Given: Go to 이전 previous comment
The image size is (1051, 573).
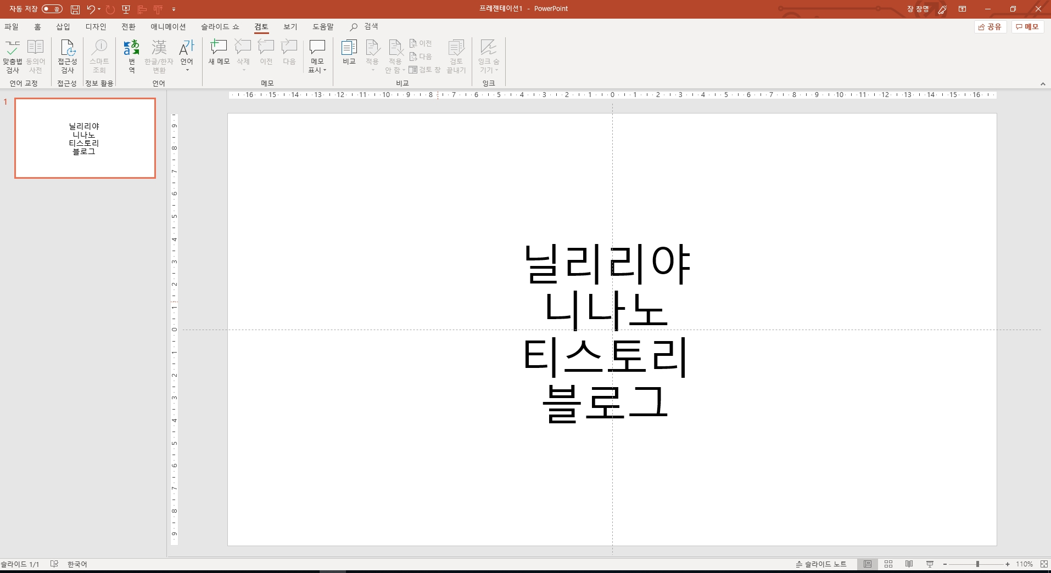Looking at the screenshot, I should tap(266, 53).
